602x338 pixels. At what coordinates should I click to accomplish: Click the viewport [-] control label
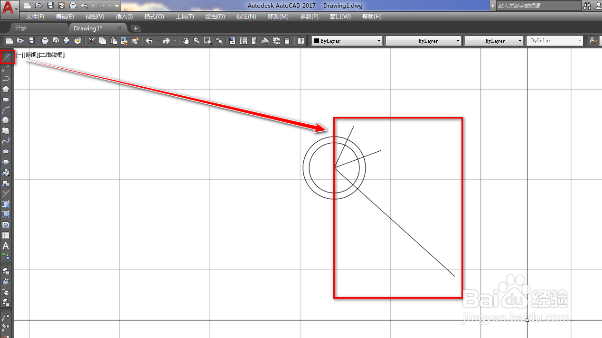[x=19, y=55]
